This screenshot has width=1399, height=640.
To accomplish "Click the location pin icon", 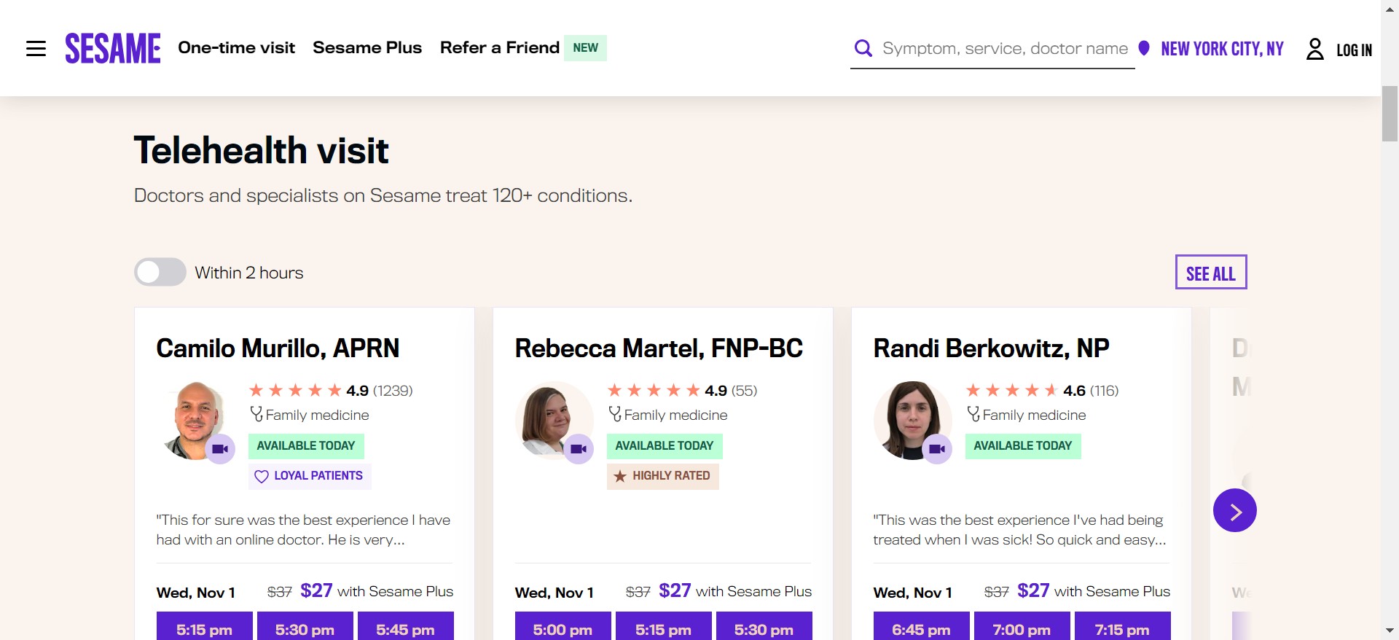I will [1144, 48].
